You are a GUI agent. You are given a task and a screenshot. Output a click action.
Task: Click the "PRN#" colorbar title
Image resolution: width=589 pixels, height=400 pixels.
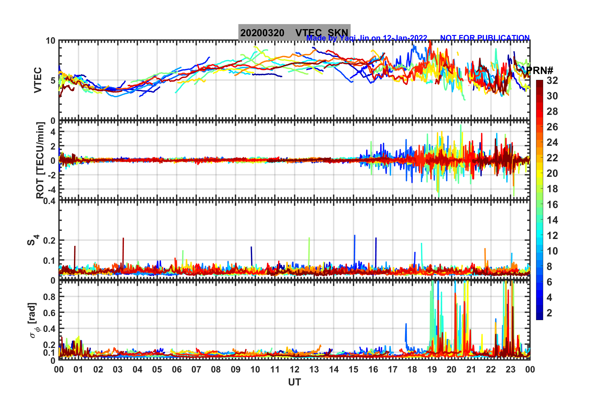point(539,71)
